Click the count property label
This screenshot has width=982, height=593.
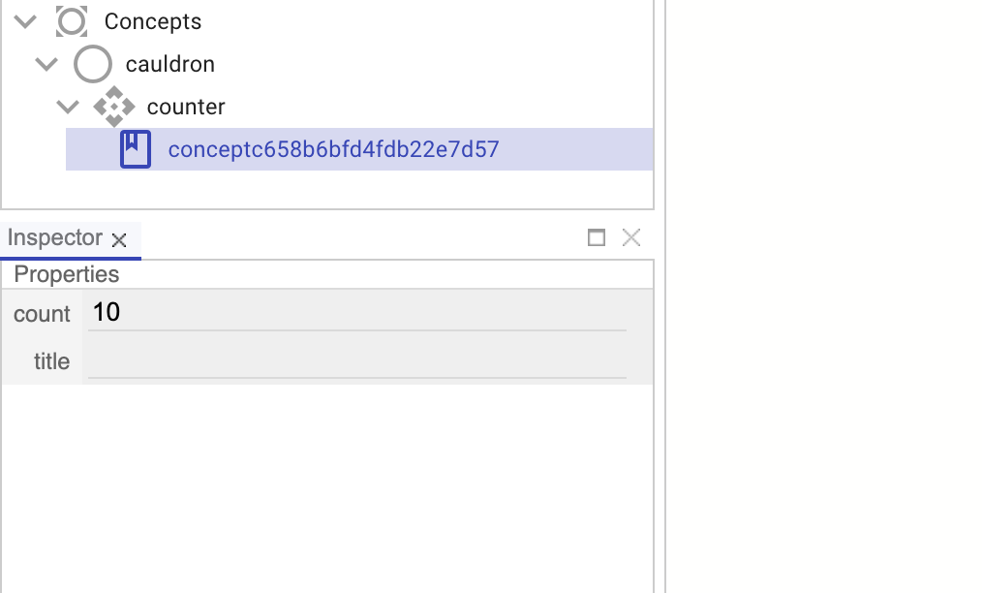tap(42, 314)
